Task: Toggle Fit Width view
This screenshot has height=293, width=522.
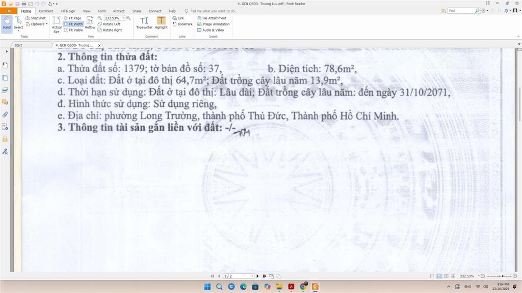Action: [x=73, y=24]
